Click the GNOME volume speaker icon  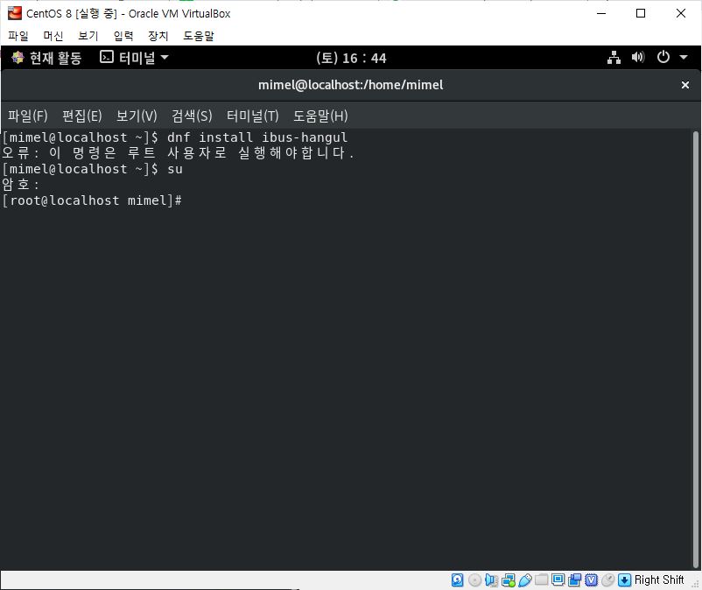tap(638, 57)
